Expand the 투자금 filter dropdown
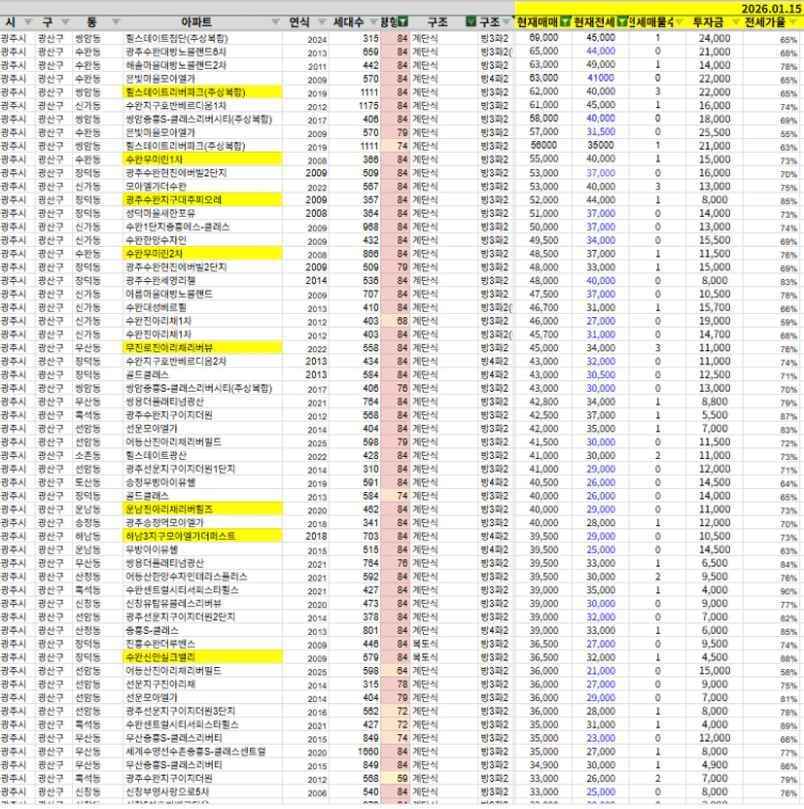 point(732,21)
